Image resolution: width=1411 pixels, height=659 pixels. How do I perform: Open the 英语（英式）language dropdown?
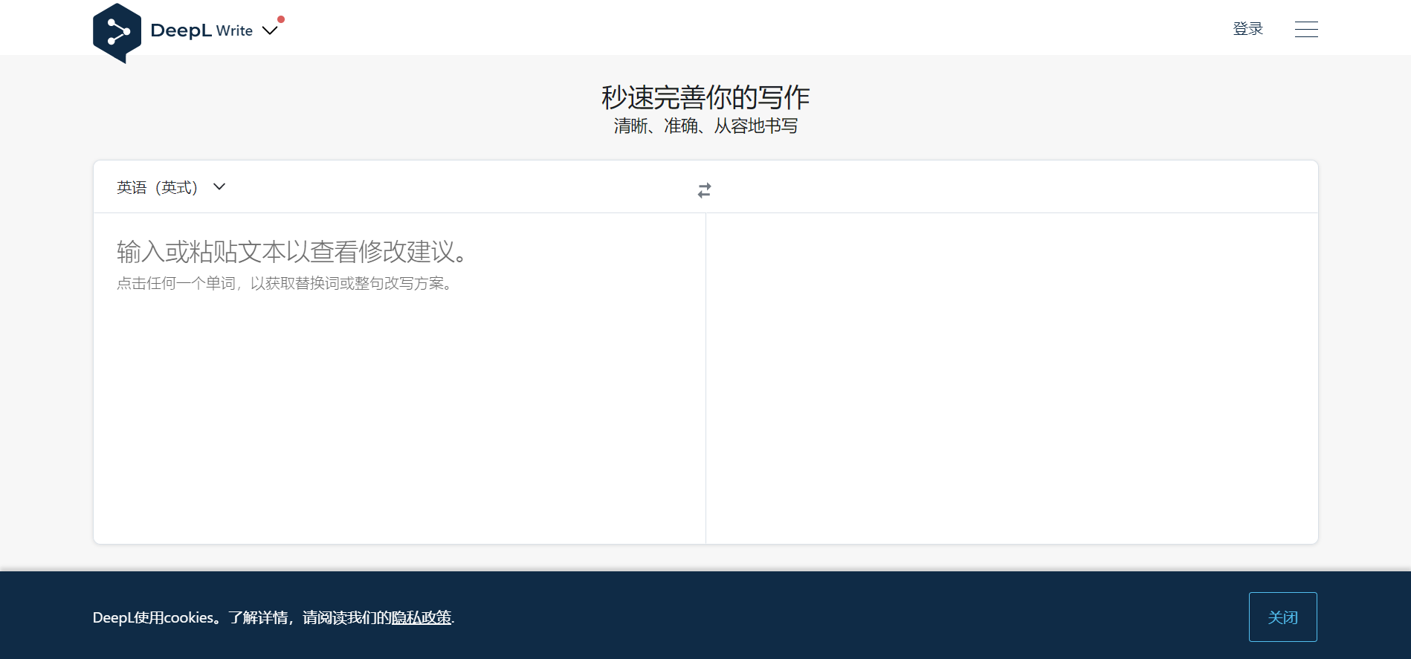pos(158,187)
